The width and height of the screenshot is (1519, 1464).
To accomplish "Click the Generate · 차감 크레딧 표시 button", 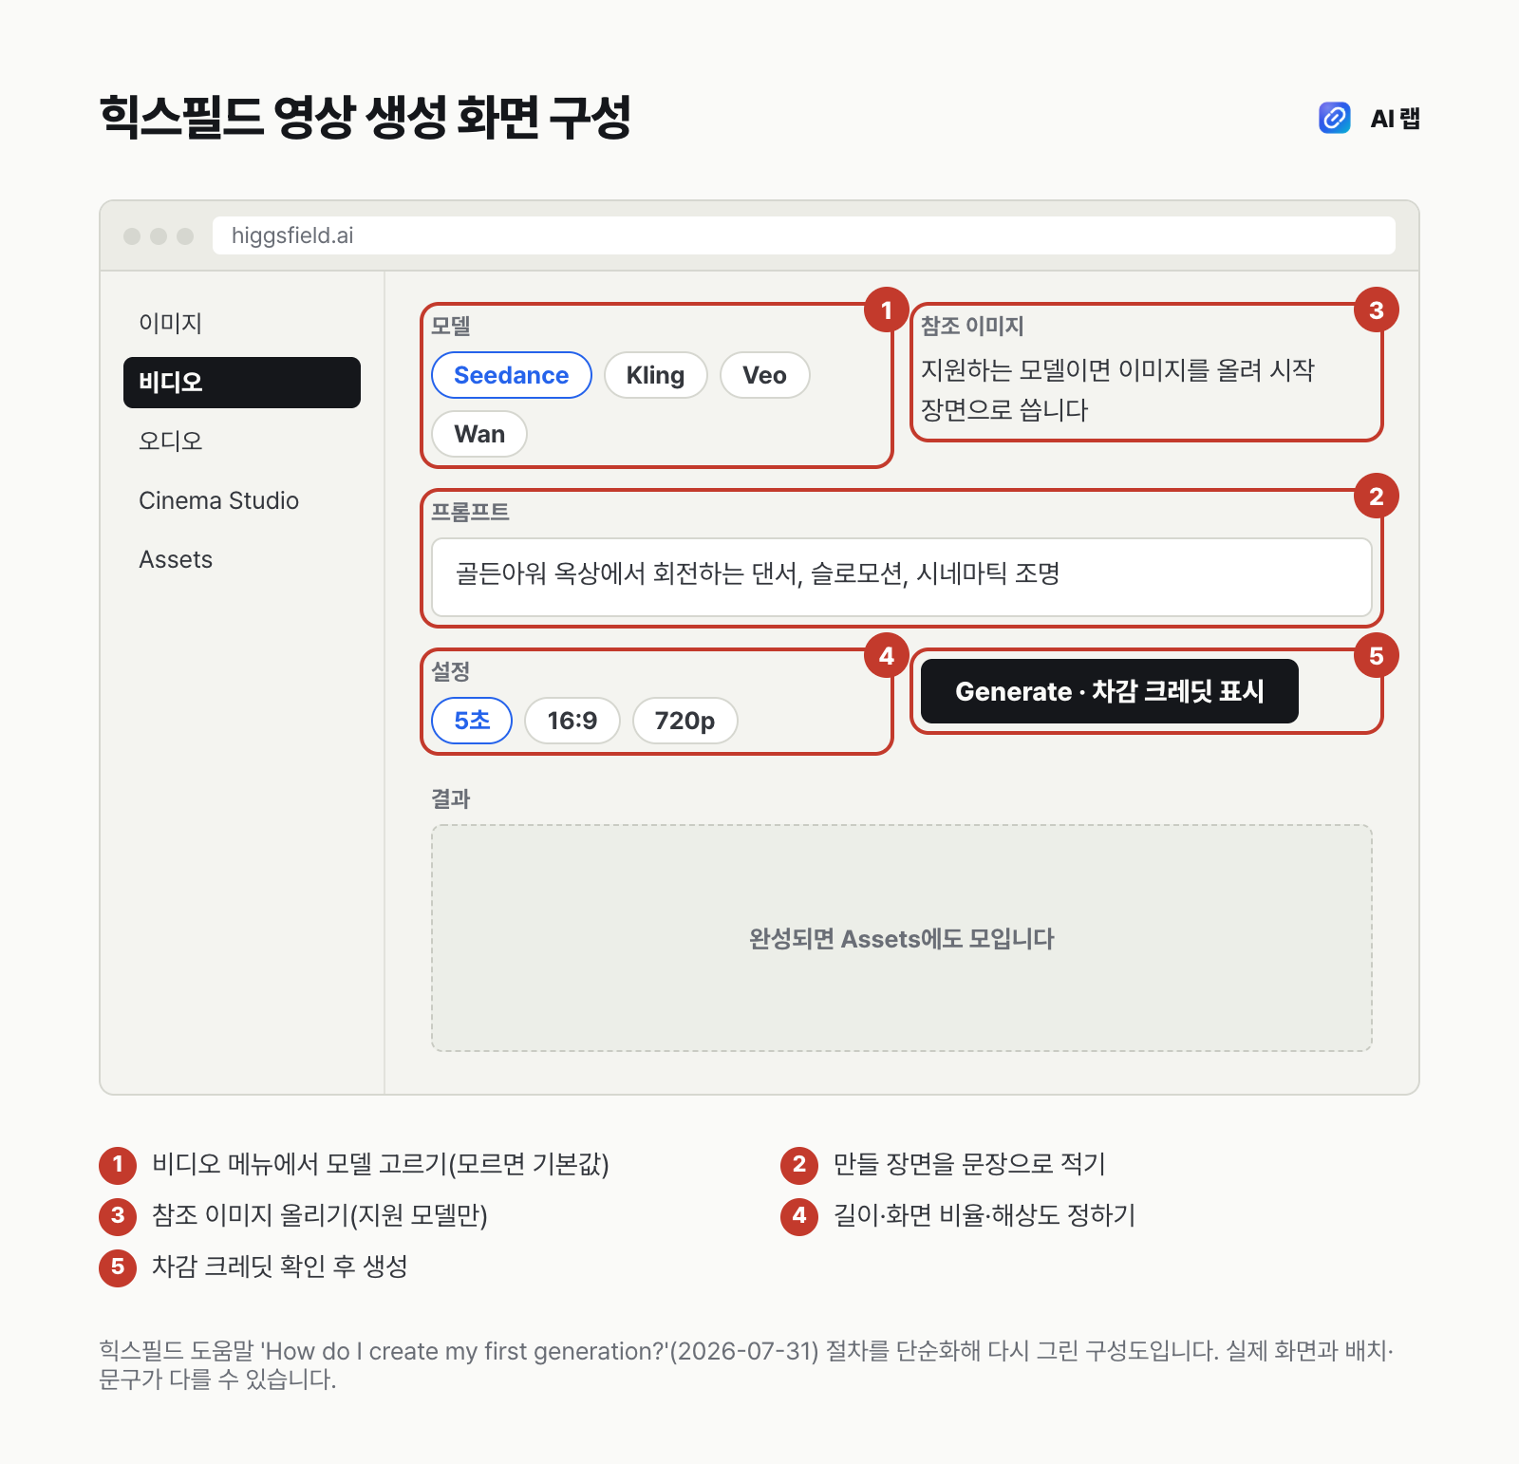I will click(x=1110, y=691).
